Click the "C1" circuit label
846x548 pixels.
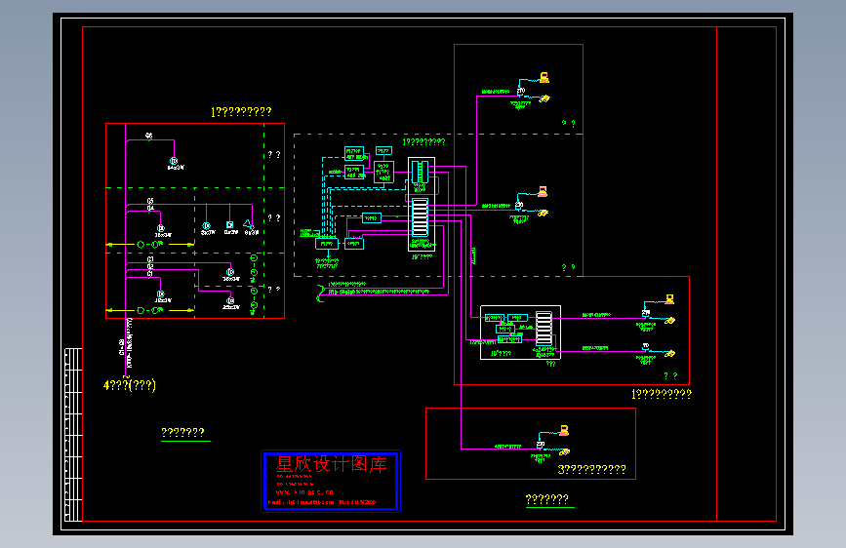tap(150, 274)
